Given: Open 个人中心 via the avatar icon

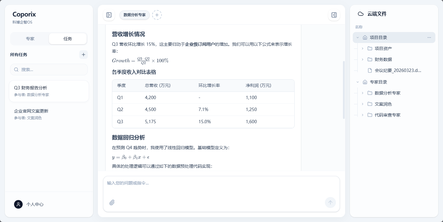Looking at the screenshot, I should tap(18, 204).
